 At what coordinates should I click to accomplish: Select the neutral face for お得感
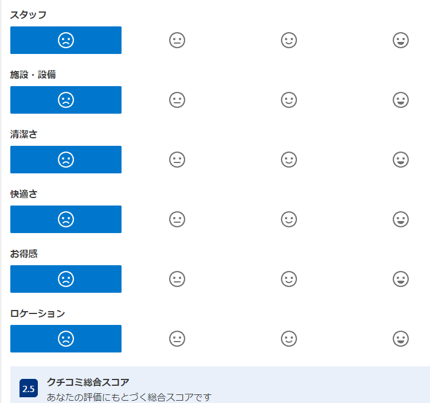177,279
